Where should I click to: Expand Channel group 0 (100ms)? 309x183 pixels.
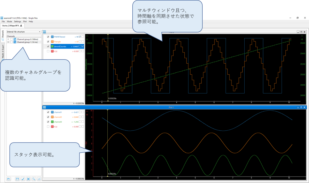(8, 39)
